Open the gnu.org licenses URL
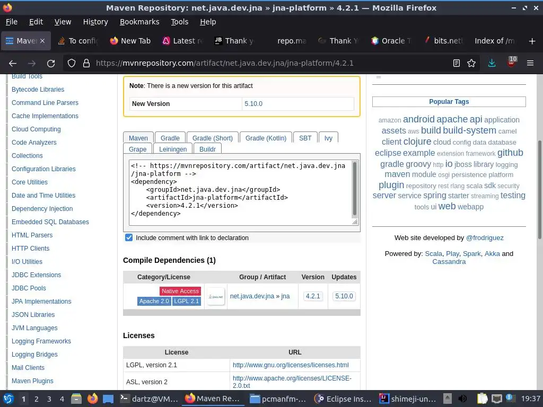 pyautogui.click(x=291, y=365)
